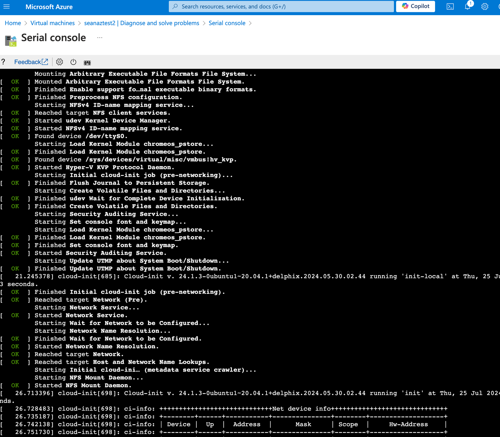Open Cloud Shell from the top bar

tap(450, 6)
